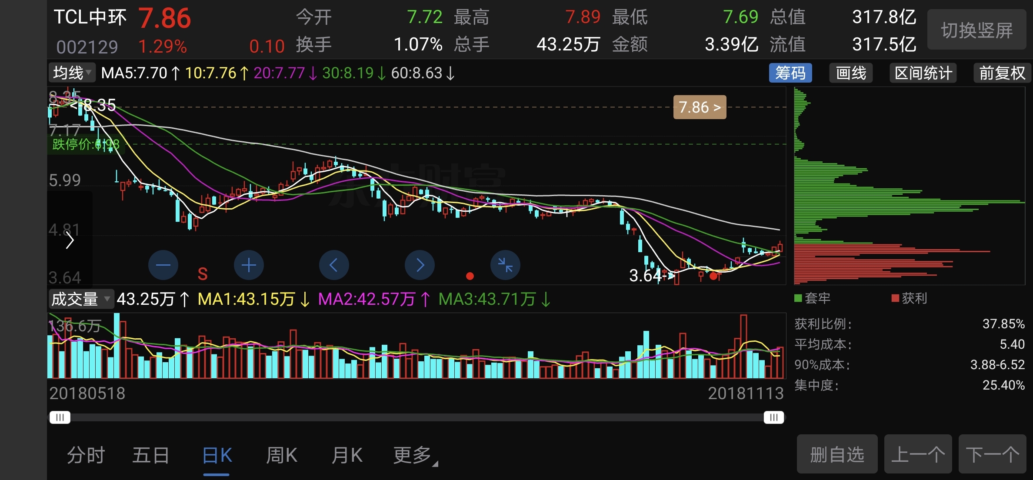Tap the 金额 3.39亿 amount

tap(731, 44)
